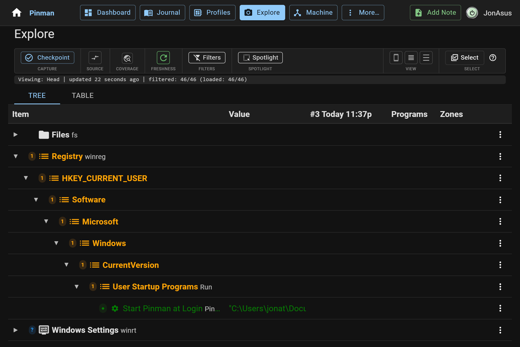Select the dense rows view icon
This screenshot has height=347, width=520.
pos(411,58)
